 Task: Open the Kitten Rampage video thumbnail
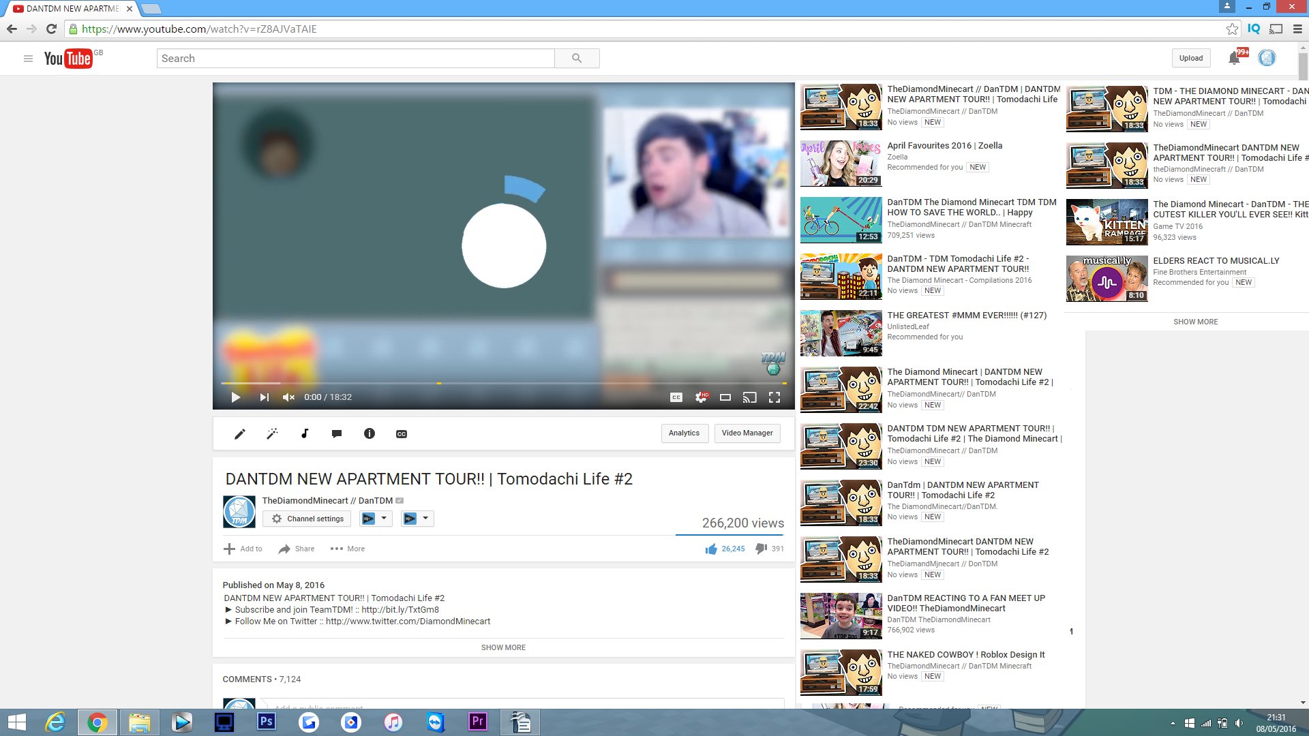(1106, 222)
